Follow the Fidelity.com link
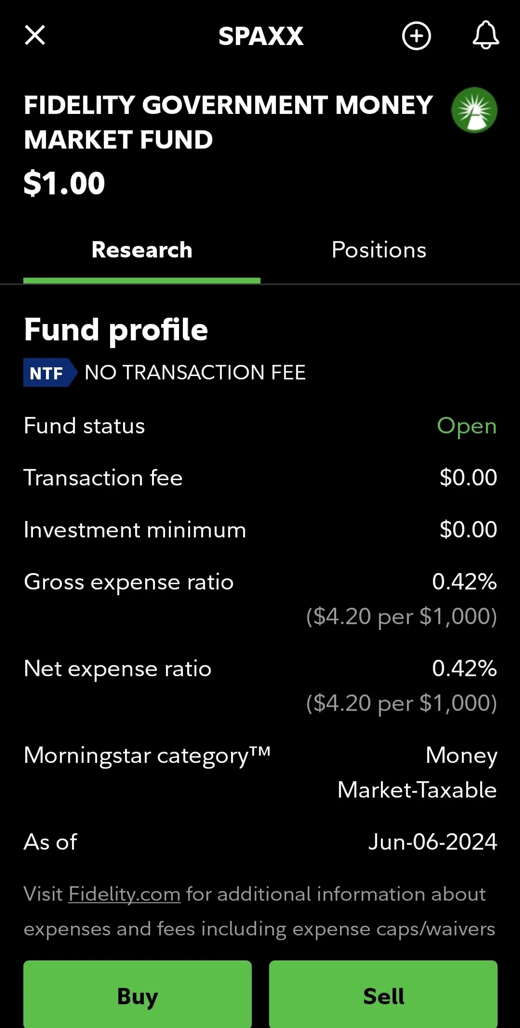Viewport: 520px width, 1028px height. (124, 894)
